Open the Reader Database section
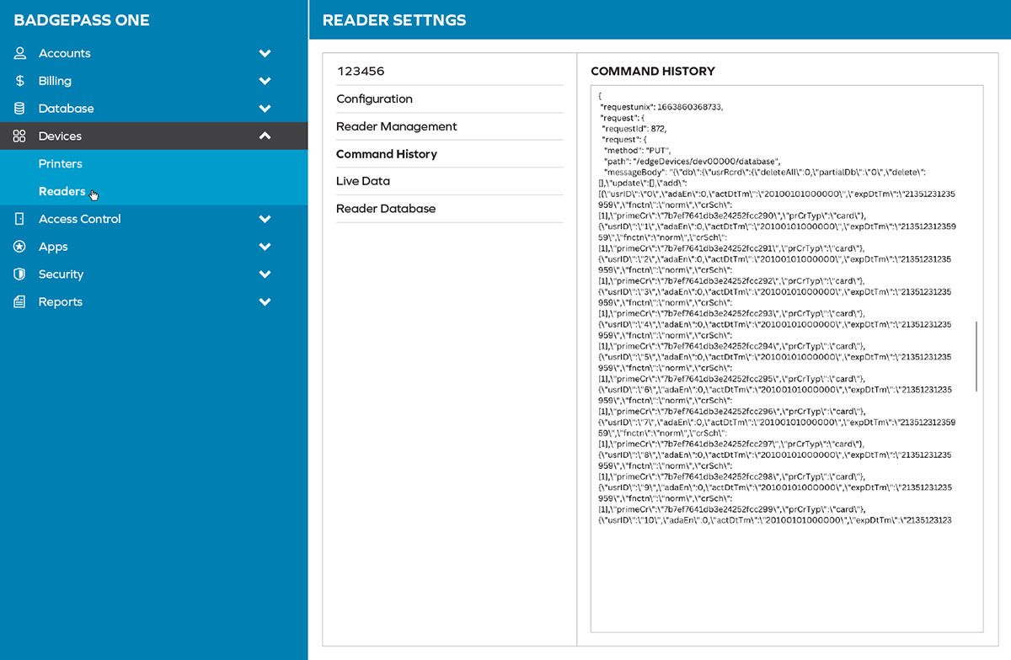Image resolution: width=1011 pixels, height=660 pixels. (x=386, y=209)
